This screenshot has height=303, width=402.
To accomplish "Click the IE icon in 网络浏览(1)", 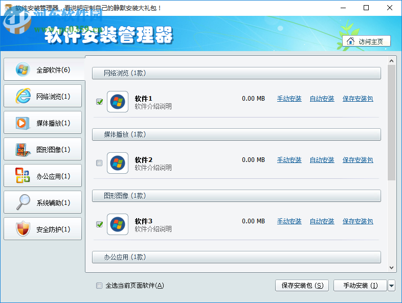I will pyautogui.click(x=23, y=96).
